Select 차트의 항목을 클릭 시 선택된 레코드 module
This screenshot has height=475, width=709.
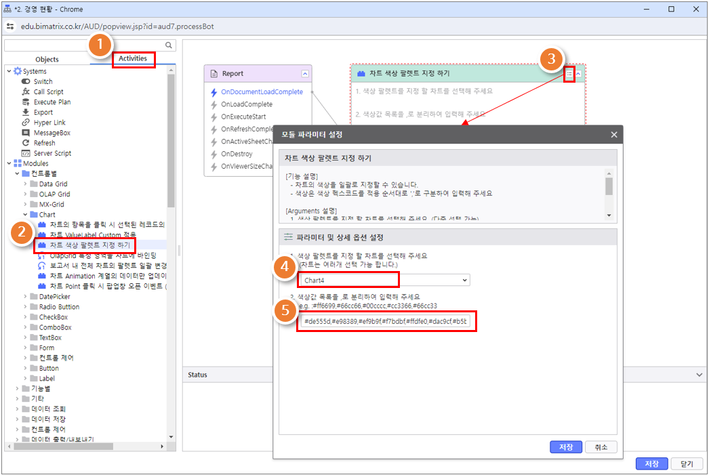pyautogui.click(x=102, y=224)
